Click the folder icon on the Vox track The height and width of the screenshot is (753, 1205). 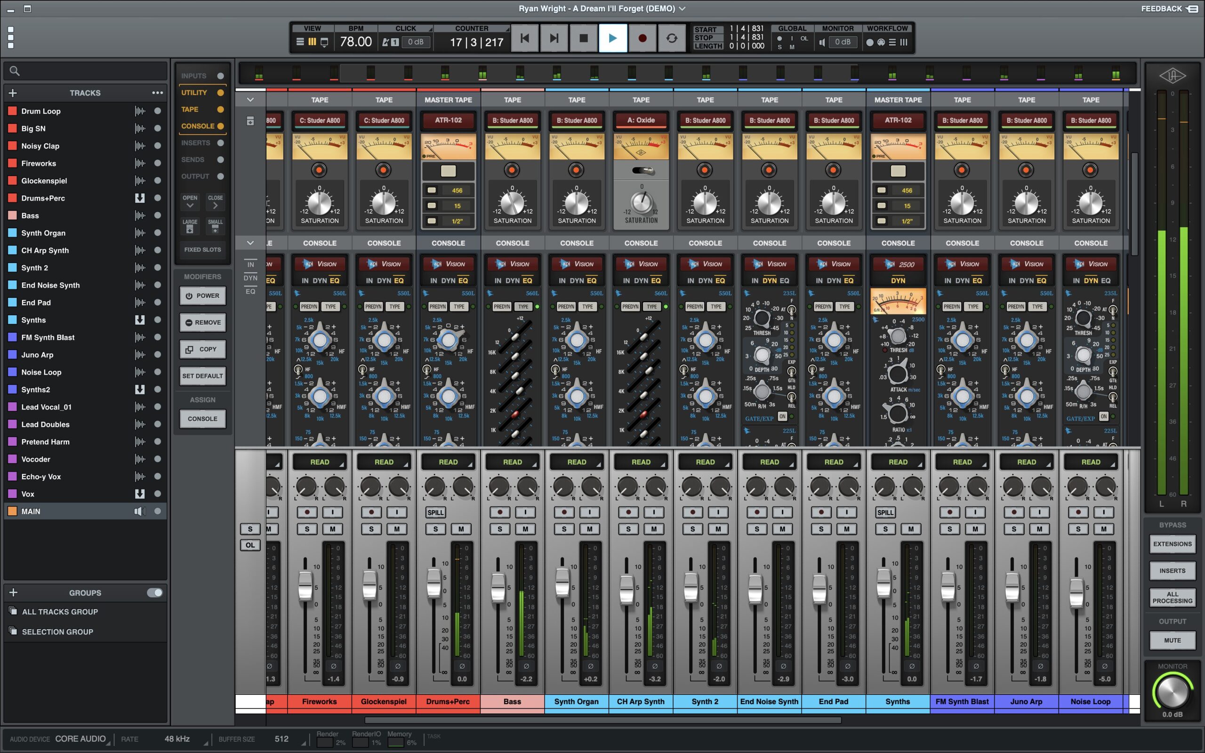tap(140, 494)
